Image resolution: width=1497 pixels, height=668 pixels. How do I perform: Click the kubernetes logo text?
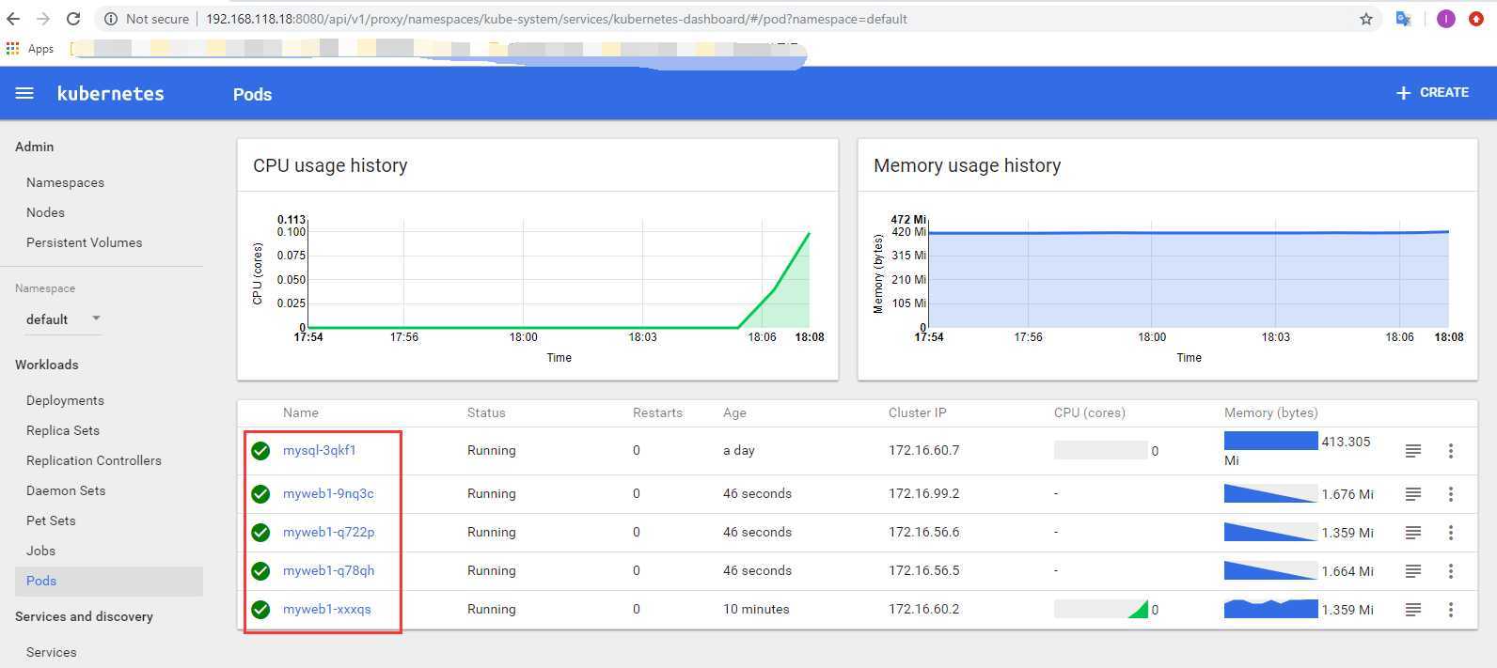[111, 93]
